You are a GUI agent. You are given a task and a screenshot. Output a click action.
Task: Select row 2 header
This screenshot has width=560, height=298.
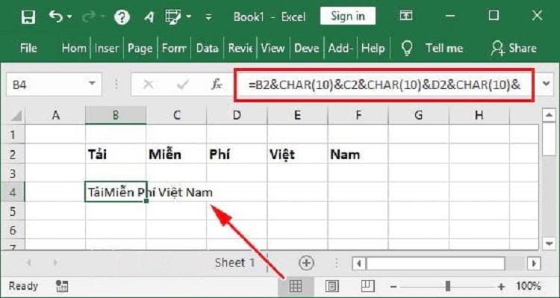[x=13, y=155]
